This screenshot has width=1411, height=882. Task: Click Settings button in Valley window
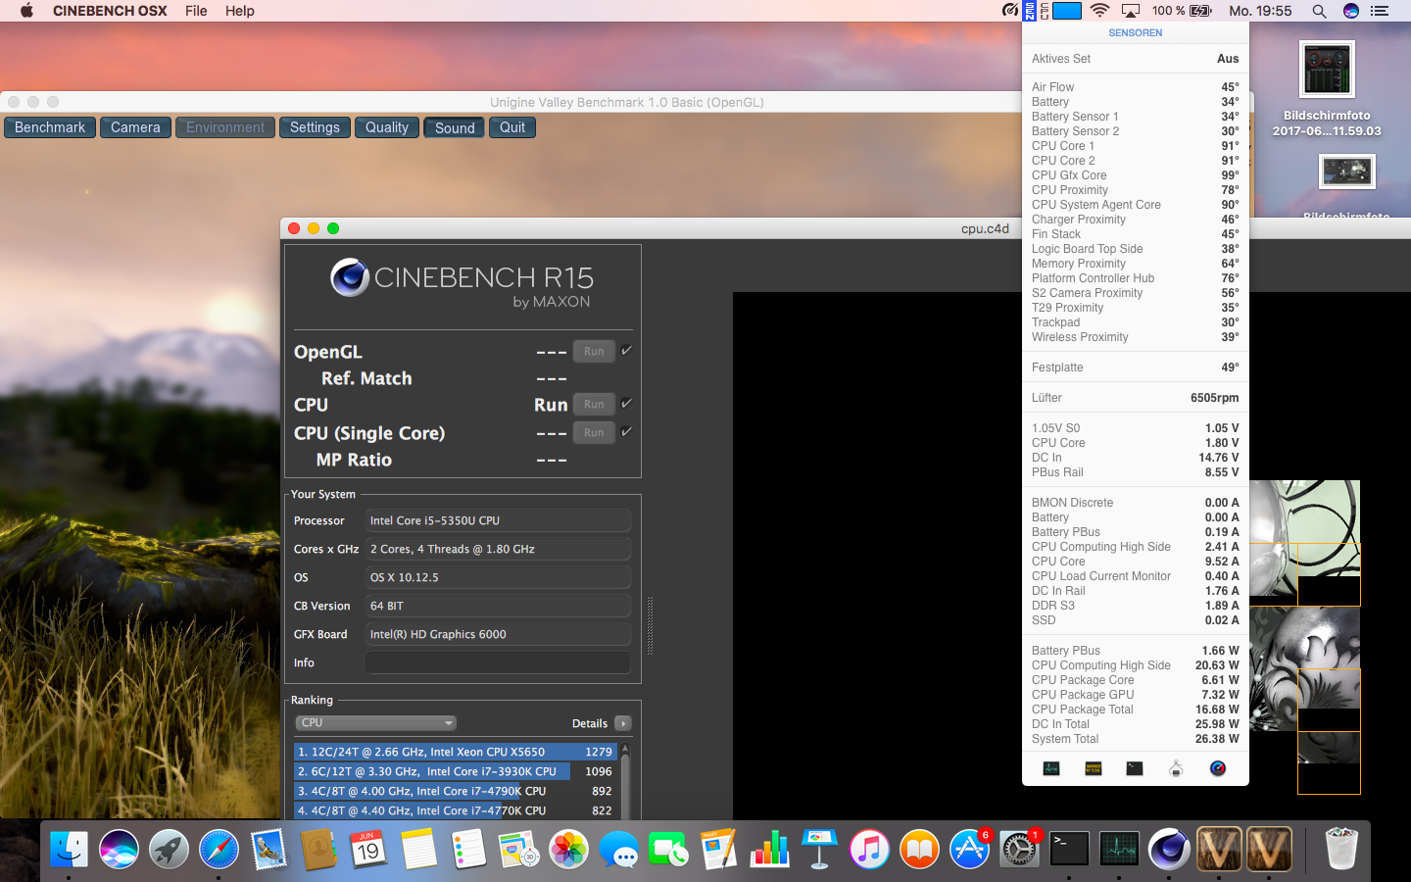point(315,127)
